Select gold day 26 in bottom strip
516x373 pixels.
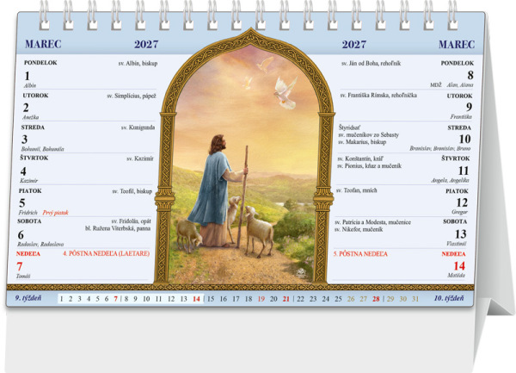point(351,299)
